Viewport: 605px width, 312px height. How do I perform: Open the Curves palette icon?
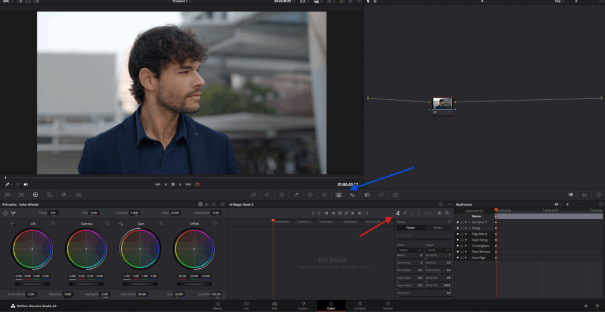253,195
